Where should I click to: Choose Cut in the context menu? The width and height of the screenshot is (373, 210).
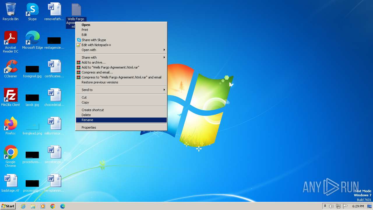(121, 97)
